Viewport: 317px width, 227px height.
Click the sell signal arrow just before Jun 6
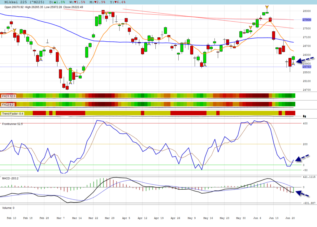click(x=250, y=27)
